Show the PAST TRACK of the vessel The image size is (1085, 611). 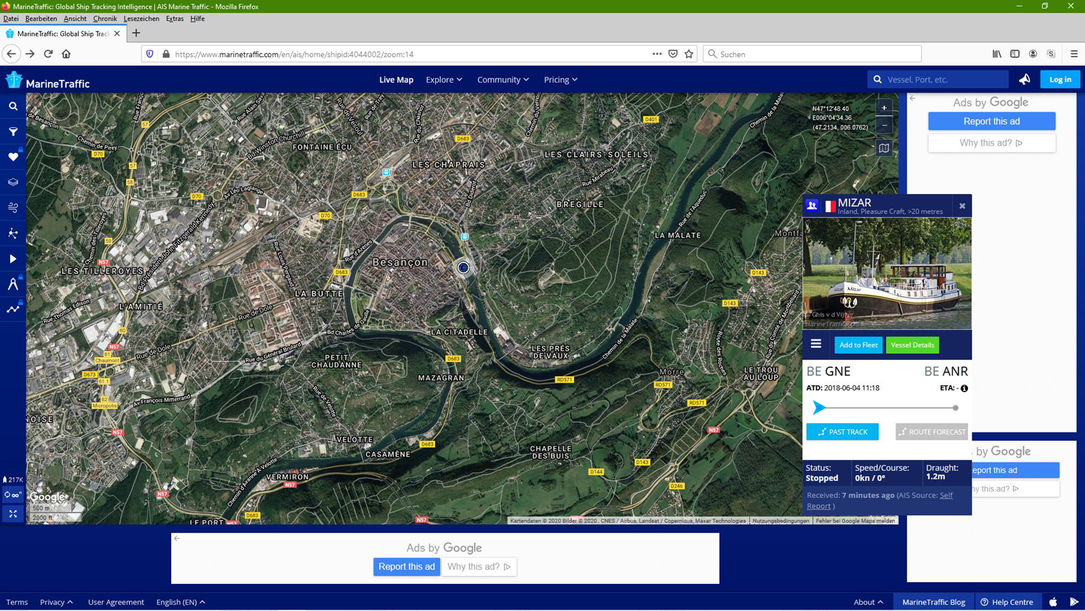tap(842, 432)
